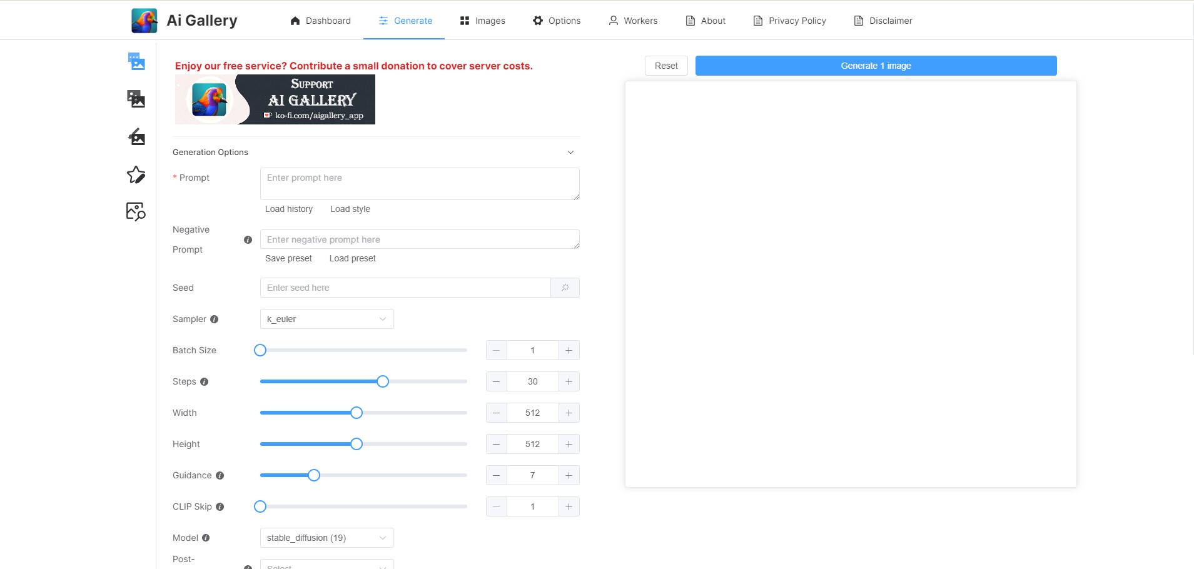Increase Steps with plus button
This screenshot has width=1194, height=569.
[x=569, y=381]
